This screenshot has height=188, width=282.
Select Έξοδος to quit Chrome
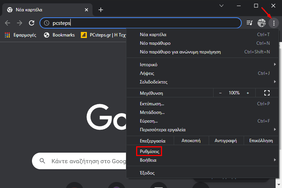[x=203, y=173]
